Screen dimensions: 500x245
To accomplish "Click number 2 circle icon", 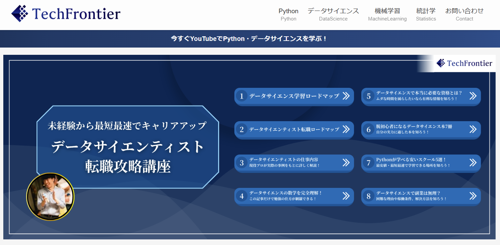I will click(x=242, y=129).
